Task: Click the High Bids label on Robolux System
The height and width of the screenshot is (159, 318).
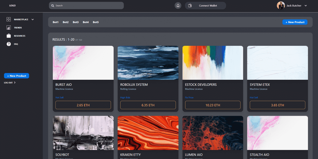Action: (125, 98)
